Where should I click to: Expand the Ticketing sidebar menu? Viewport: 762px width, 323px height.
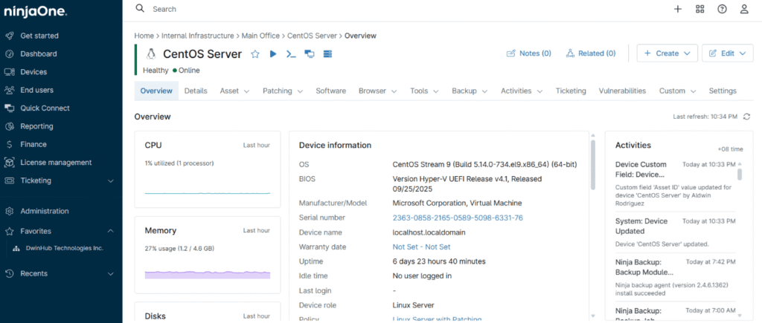110,181
